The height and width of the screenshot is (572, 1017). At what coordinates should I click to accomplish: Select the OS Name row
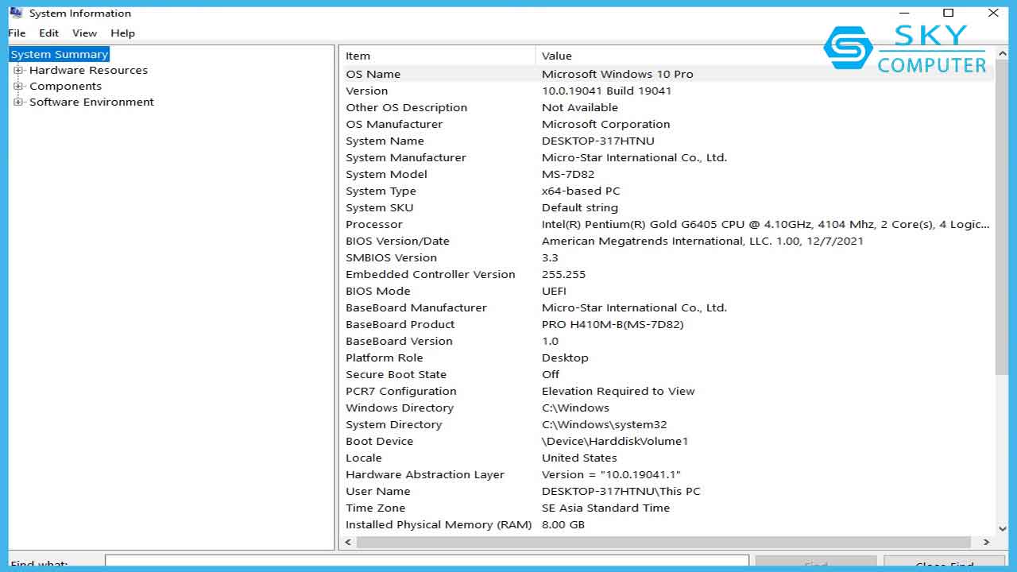[667, 74]
